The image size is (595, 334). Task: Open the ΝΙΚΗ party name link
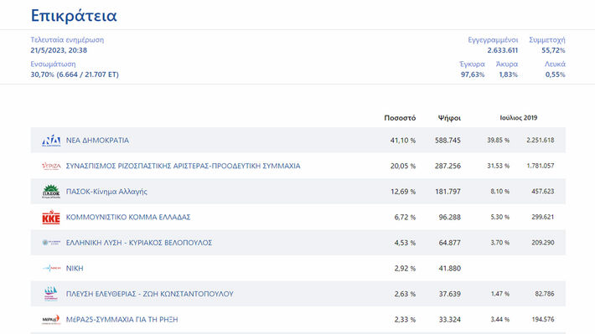pyautogui.click(x=75, y=269)
